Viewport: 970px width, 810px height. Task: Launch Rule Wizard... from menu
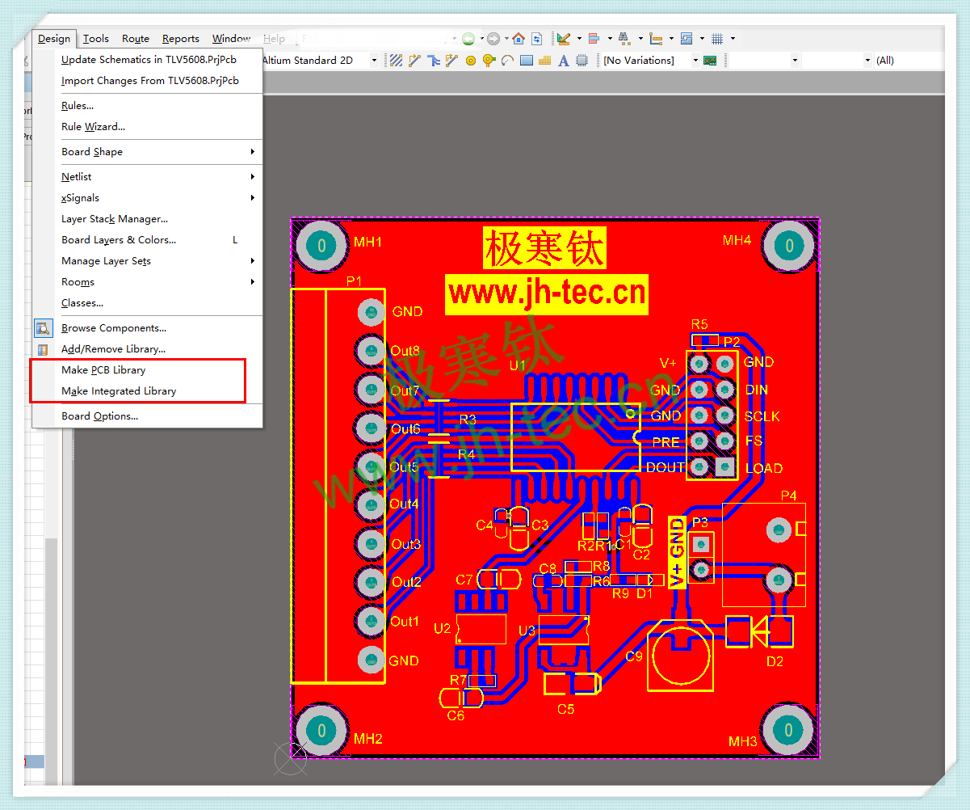pos(148,127)
